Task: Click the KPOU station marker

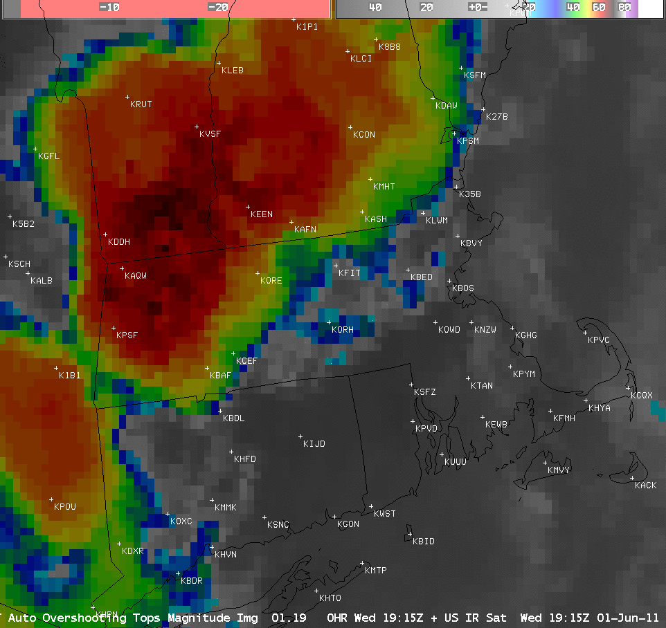Action: tap(51, 499)
